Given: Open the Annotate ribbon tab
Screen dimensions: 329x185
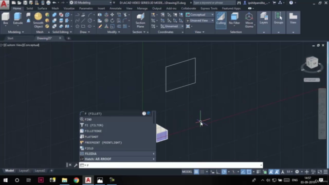Looking at the screenshot, I should point(115,8).
